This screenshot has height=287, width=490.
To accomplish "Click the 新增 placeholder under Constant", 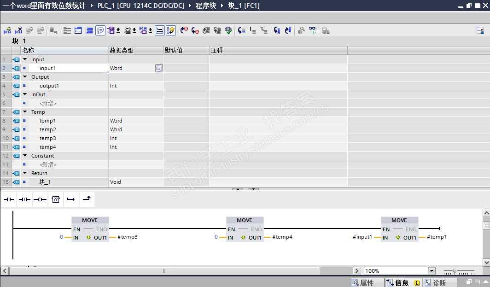I will (48, 164).
